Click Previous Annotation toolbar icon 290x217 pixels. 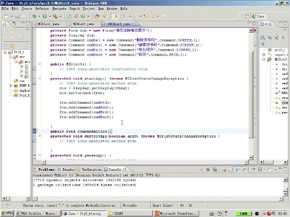(x=135, y=16)
